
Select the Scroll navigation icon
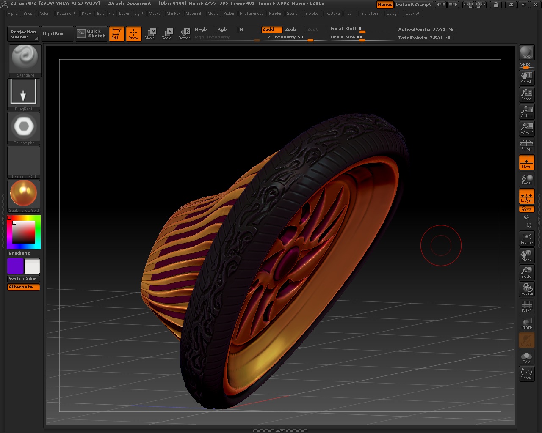[526, 77]
